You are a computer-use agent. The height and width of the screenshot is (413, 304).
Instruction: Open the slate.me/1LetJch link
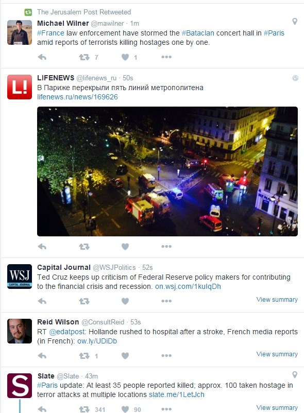pyautogui.click(x=177, y=394)
